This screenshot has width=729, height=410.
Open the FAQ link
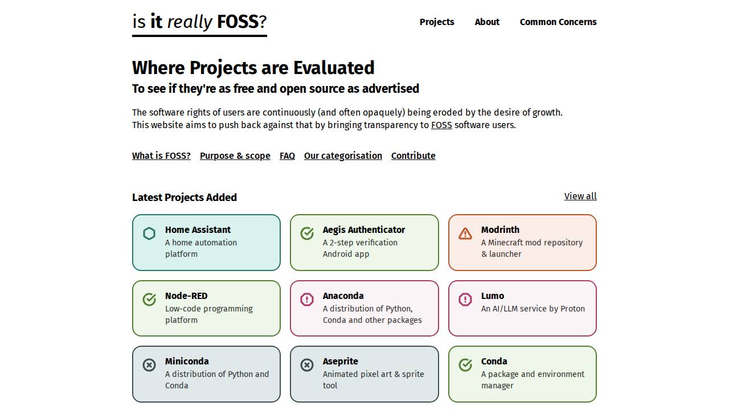coord(287,156)
